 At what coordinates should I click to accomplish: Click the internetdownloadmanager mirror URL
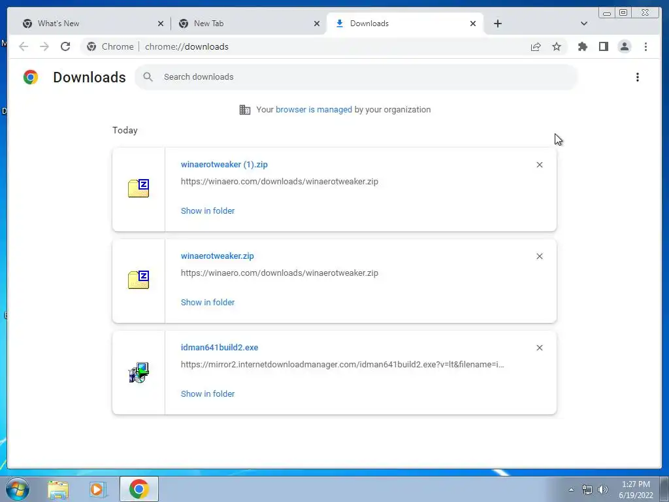coord(342,365)
